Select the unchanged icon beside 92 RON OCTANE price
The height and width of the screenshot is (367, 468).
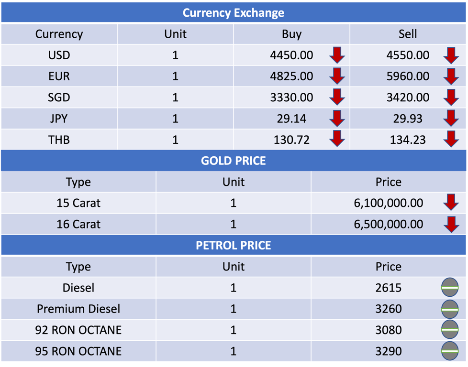(450, 329)
